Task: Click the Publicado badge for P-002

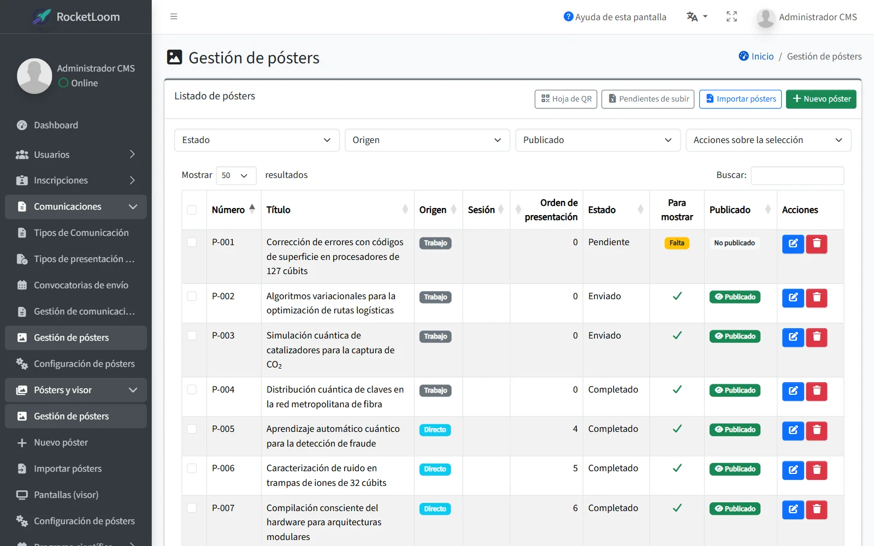Action: click(x=735, y=297)
